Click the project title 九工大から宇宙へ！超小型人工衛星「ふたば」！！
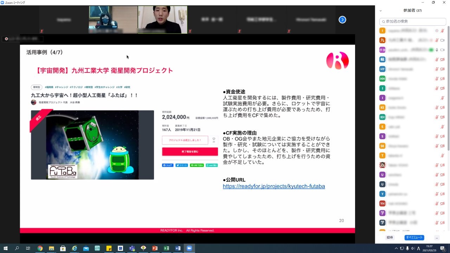The width and height of the screenshot is (450, 253). [84, 95]
